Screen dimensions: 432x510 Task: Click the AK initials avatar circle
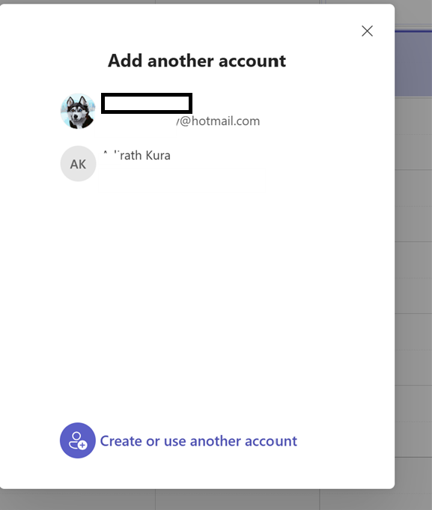click(x=78, y=163)
